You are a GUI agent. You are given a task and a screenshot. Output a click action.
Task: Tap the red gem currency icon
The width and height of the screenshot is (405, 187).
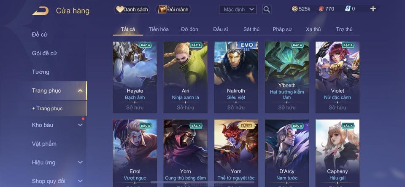pyautogui.click(x=321, y=9)
